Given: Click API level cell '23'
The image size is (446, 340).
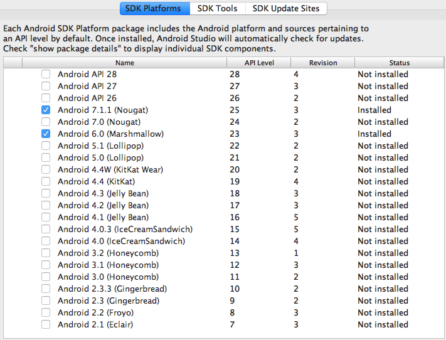Looking at the screenshot, I should 235,134.
